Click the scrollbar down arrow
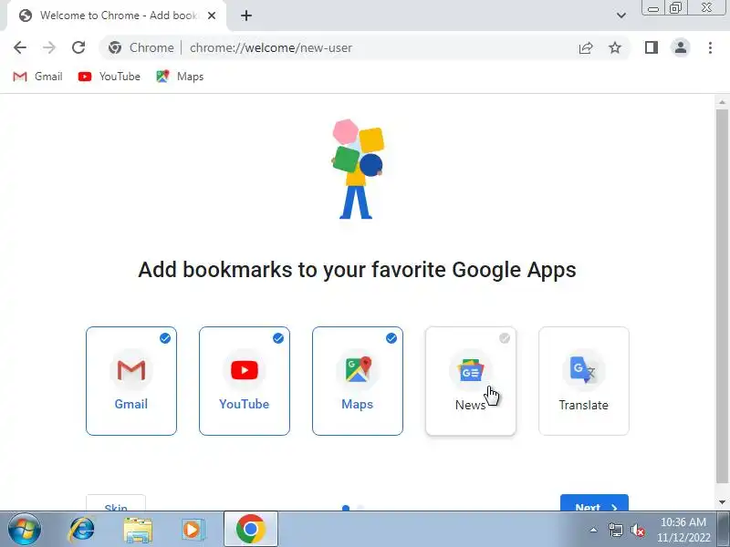This screenshot has width=730, height=547. coord(722,502)
